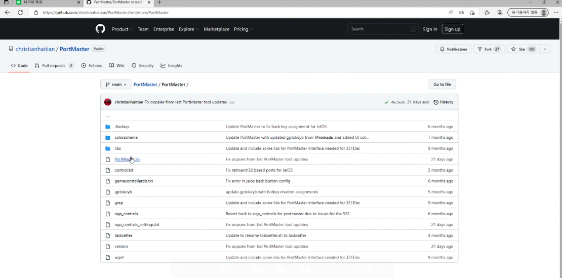This screenshot has width=562, height=278.
Task: Click the Notifications button
Action: pyautogui.click(x=454, y=49)
